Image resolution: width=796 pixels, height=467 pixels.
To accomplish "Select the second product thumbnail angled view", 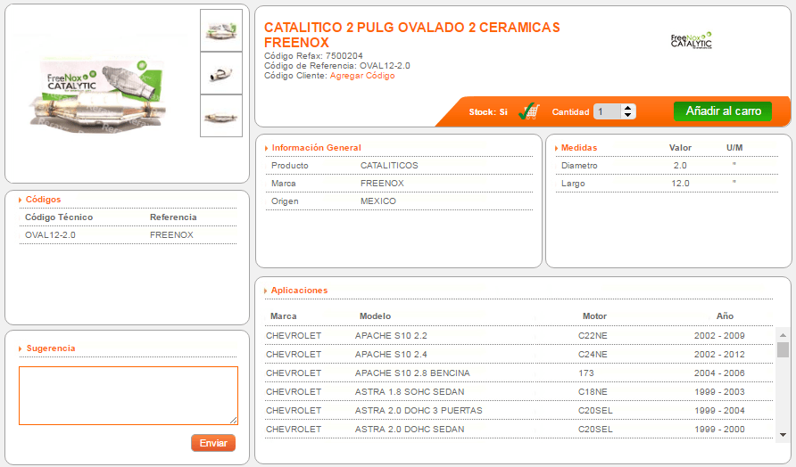I will pyautogui.click(x=221, y=73).
